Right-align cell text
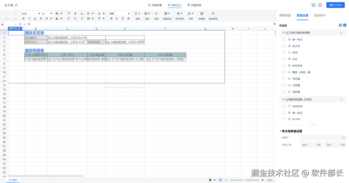The width and height of the screenshot is (349, 183). coord(82,19)
